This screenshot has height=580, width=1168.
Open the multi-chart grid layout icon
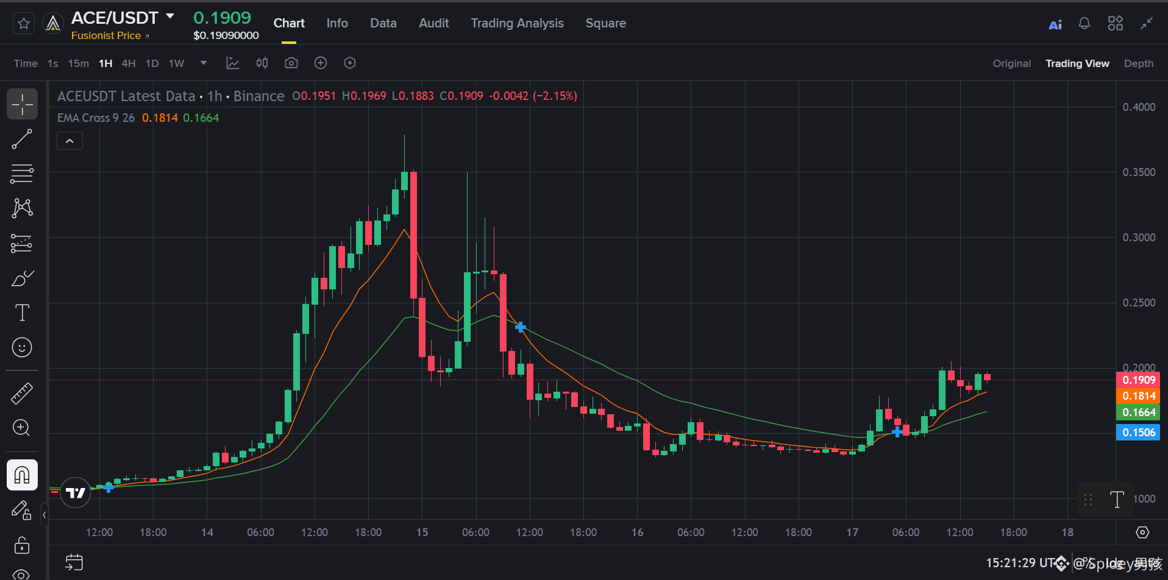[1116, 23]
